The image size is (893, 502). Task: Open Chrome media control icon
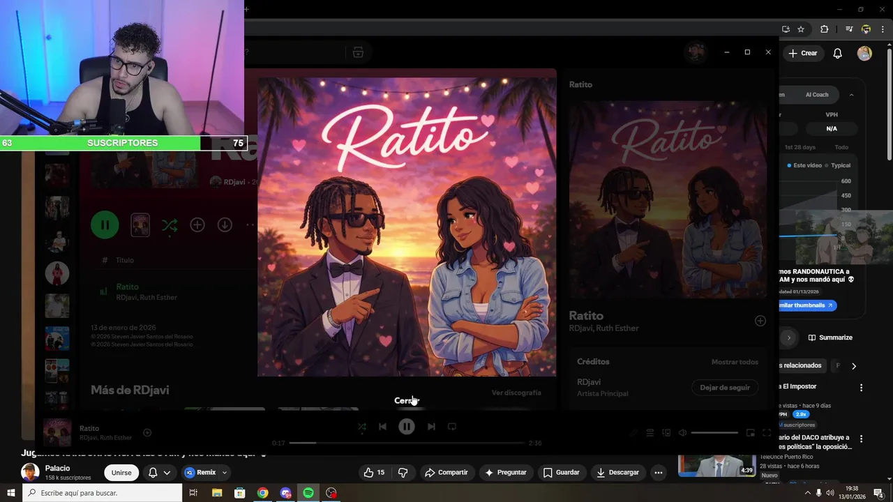(849, 29)
